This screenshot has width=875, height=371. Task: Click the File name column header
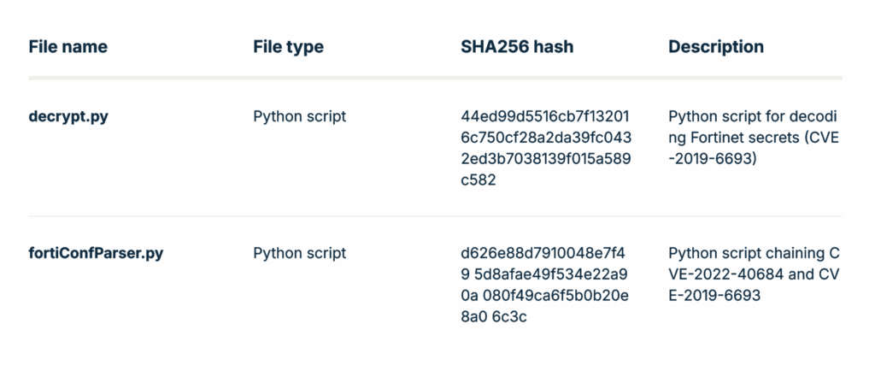(x=68, y=47)
